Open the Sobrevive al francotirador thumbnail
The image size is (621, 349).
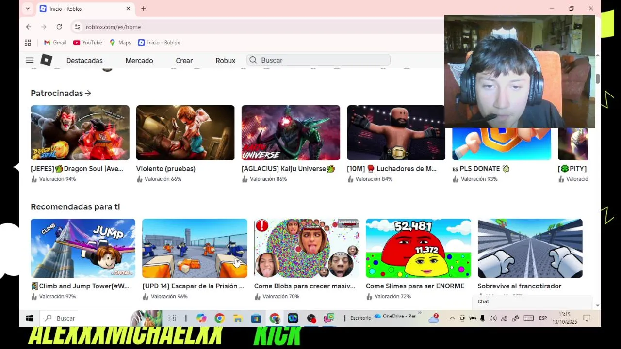coord(530,248)
